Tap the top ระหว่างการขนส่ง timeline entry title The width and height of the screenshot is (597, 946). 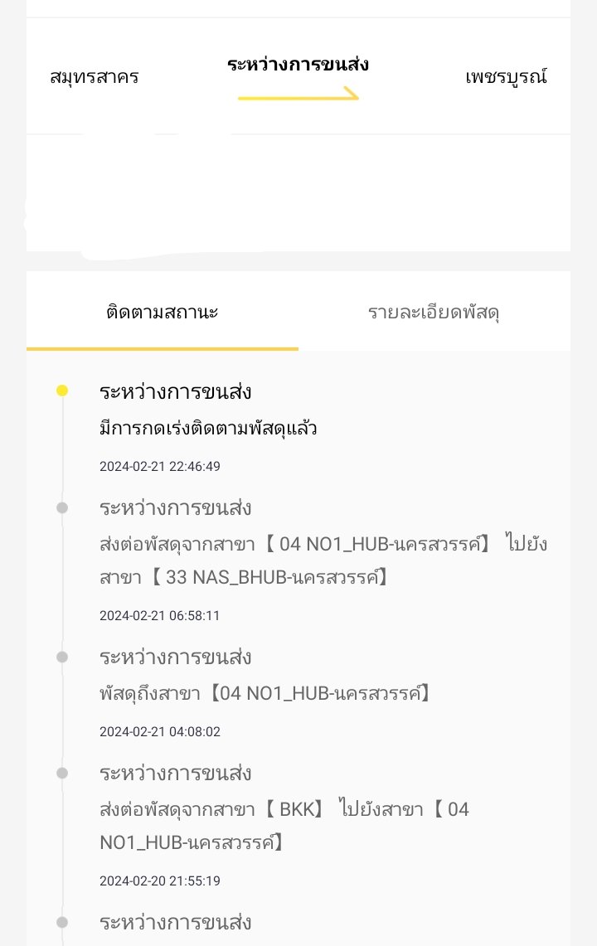[x=176, y=391]
